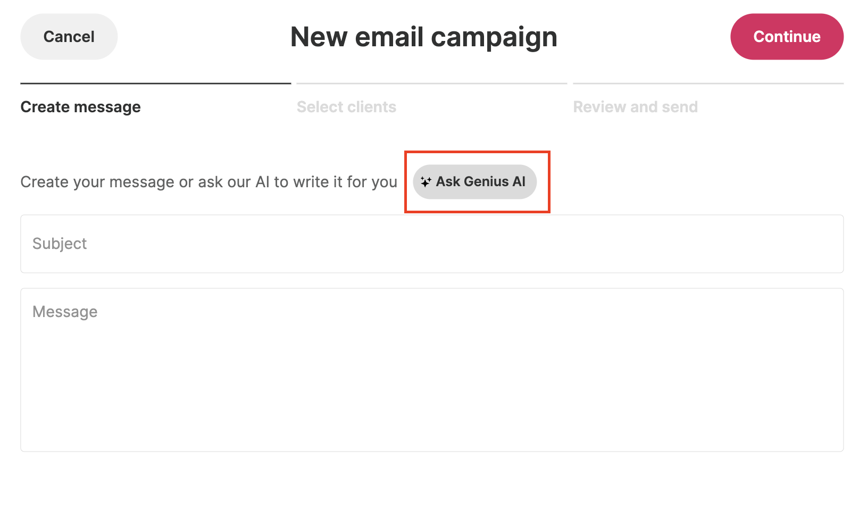Click the blank area below the message box
The width and height of the screenshot is (867, 516).
pos(431,484)
